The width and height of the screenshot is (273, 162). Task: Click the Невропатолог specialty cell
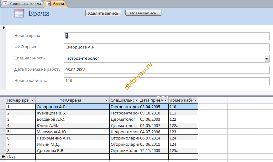click(x=124, y=132)
